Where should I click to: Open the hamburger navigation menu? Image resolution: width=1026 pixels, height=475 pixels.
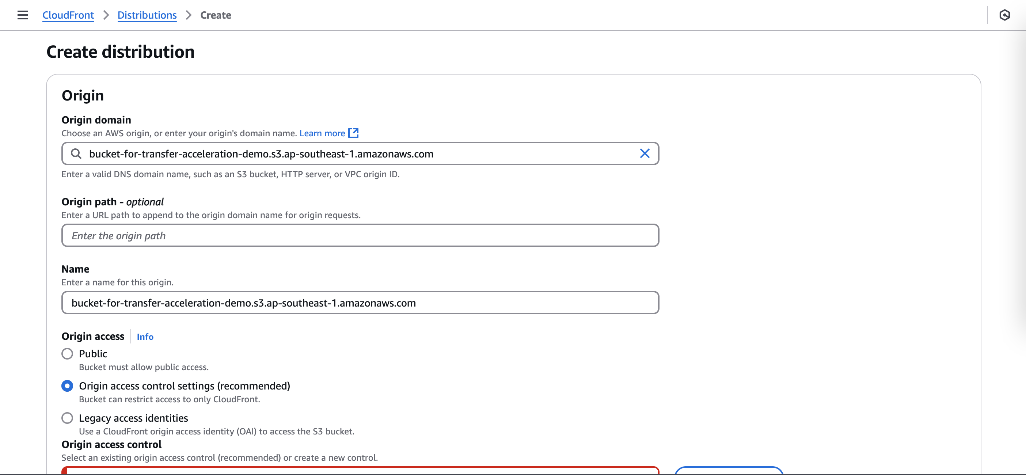[23, 15]
